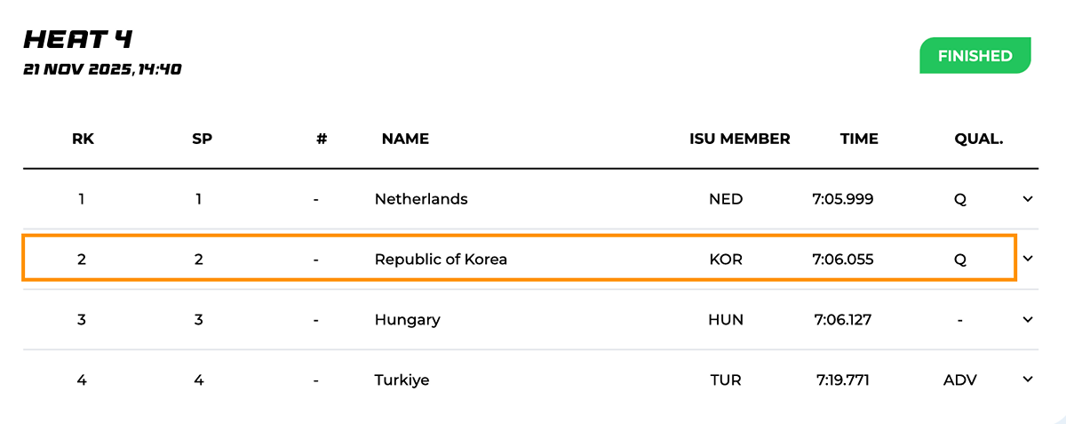Expand the Republic of Korea row chevron

click(x=1028, y=259)
